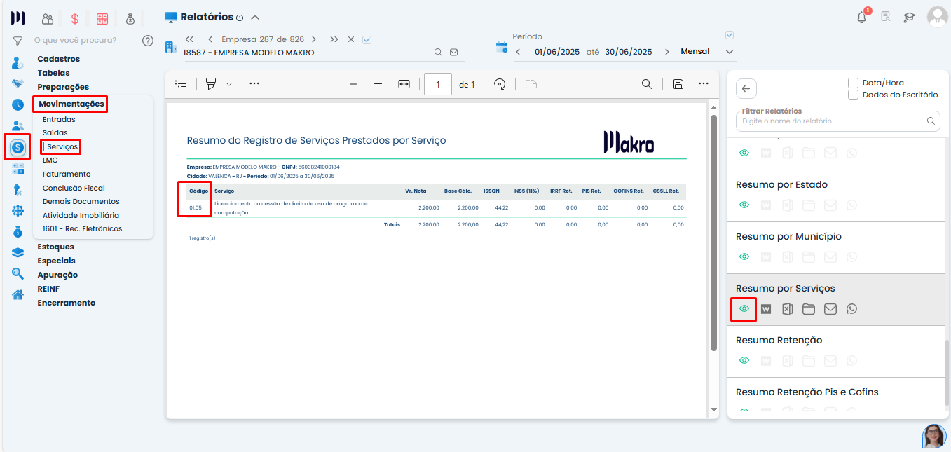951x452 pixels.
Task: Enable the Data/Hora checkbox
Action: pos(854,83)
